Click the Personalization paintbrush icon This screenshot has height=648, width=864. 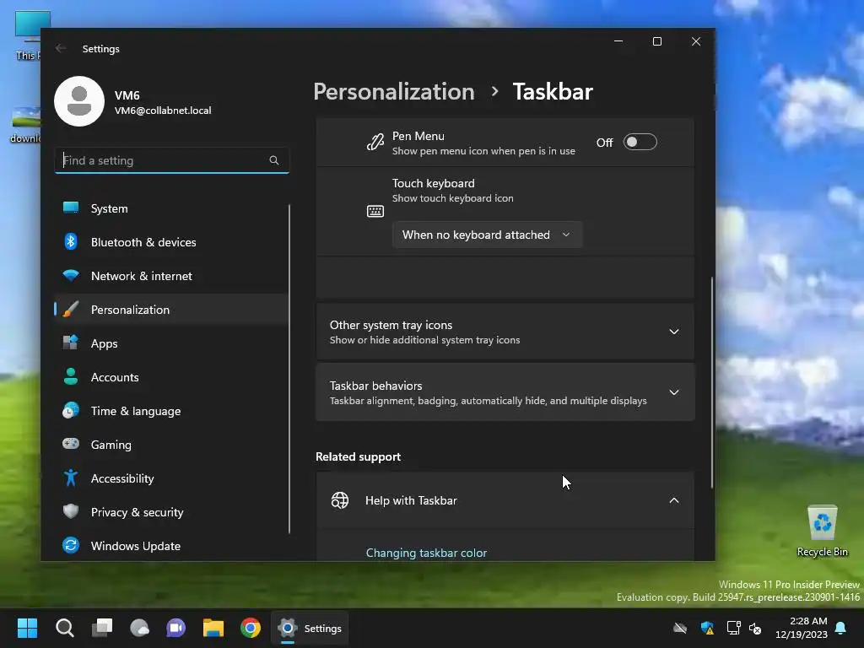click(x=71, y=309)
